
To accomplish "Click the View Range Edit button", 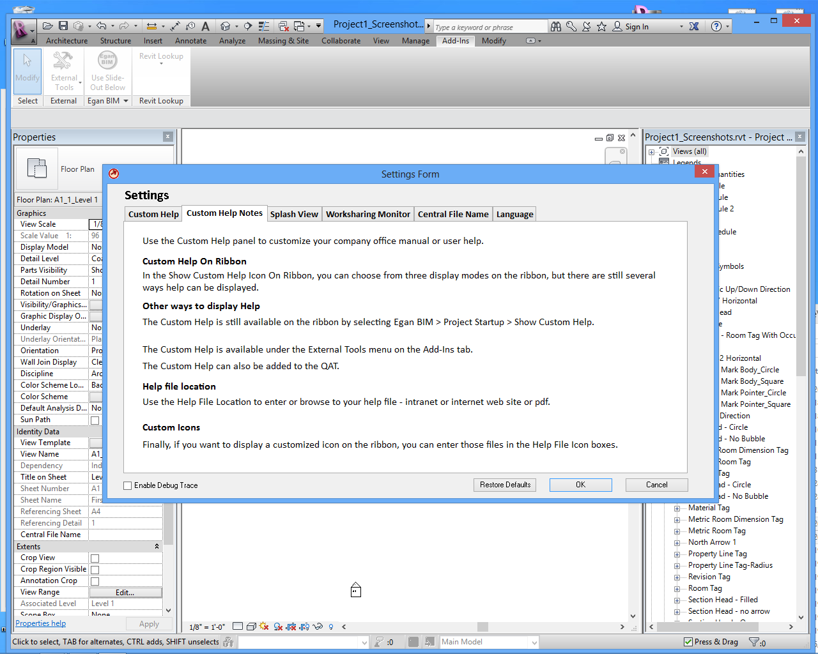I will 125,593.
